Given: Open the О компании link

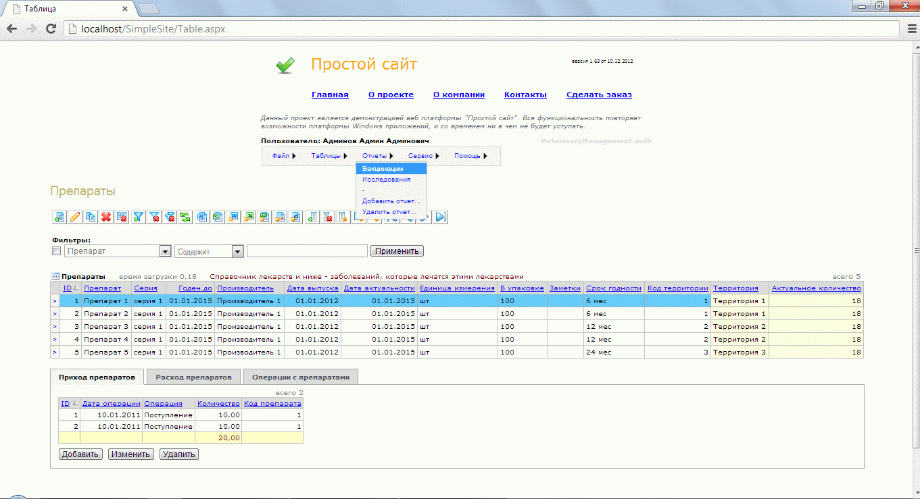Looking at the screenshot, I should 459,95.
